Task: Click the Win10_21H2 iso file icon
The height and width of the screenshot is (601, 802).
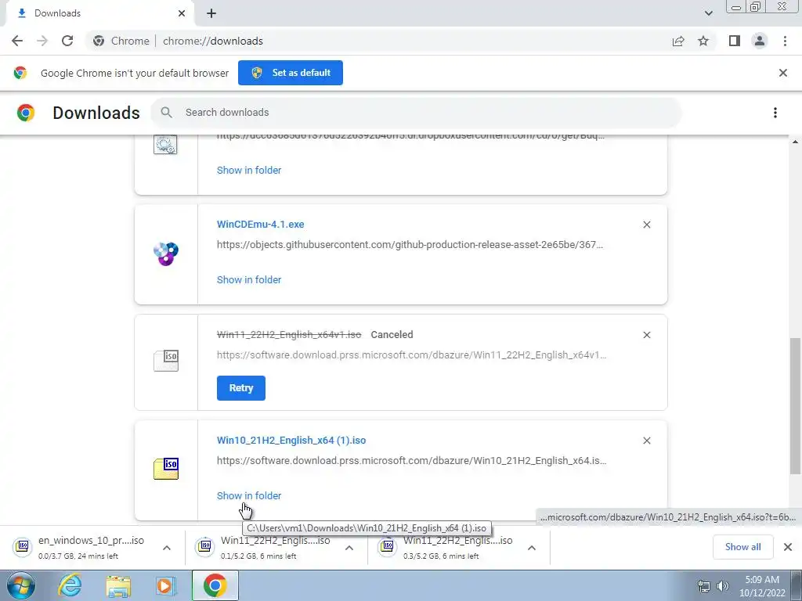Action: point(166,469)
